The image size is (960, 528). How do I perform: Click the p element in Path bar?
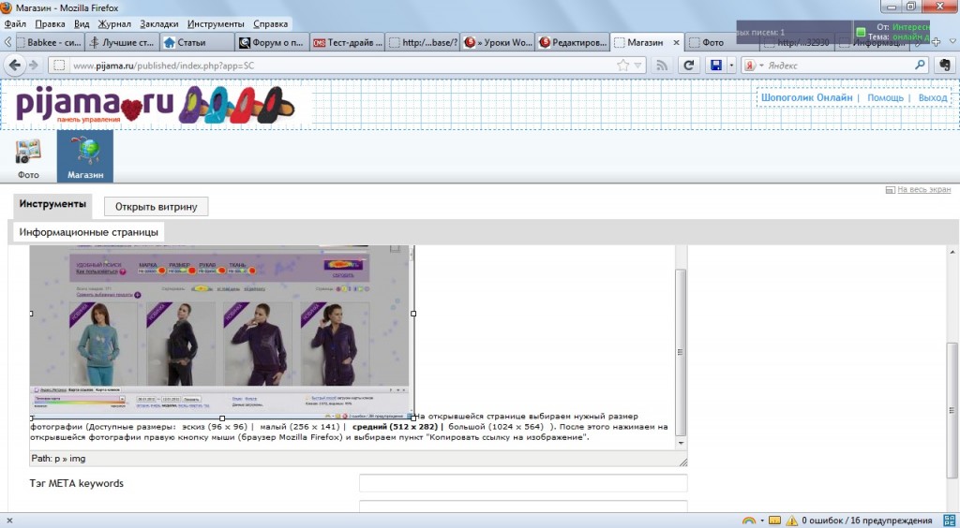(57, 459)
